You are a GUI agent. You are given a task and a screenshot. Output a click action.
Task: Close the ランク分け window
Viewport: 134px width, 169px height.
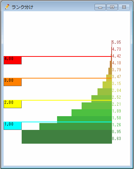pos(124,7)
